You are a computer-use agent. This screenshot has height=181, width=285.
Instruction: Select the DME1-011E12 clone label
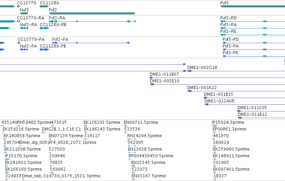(x=252, y=114)
